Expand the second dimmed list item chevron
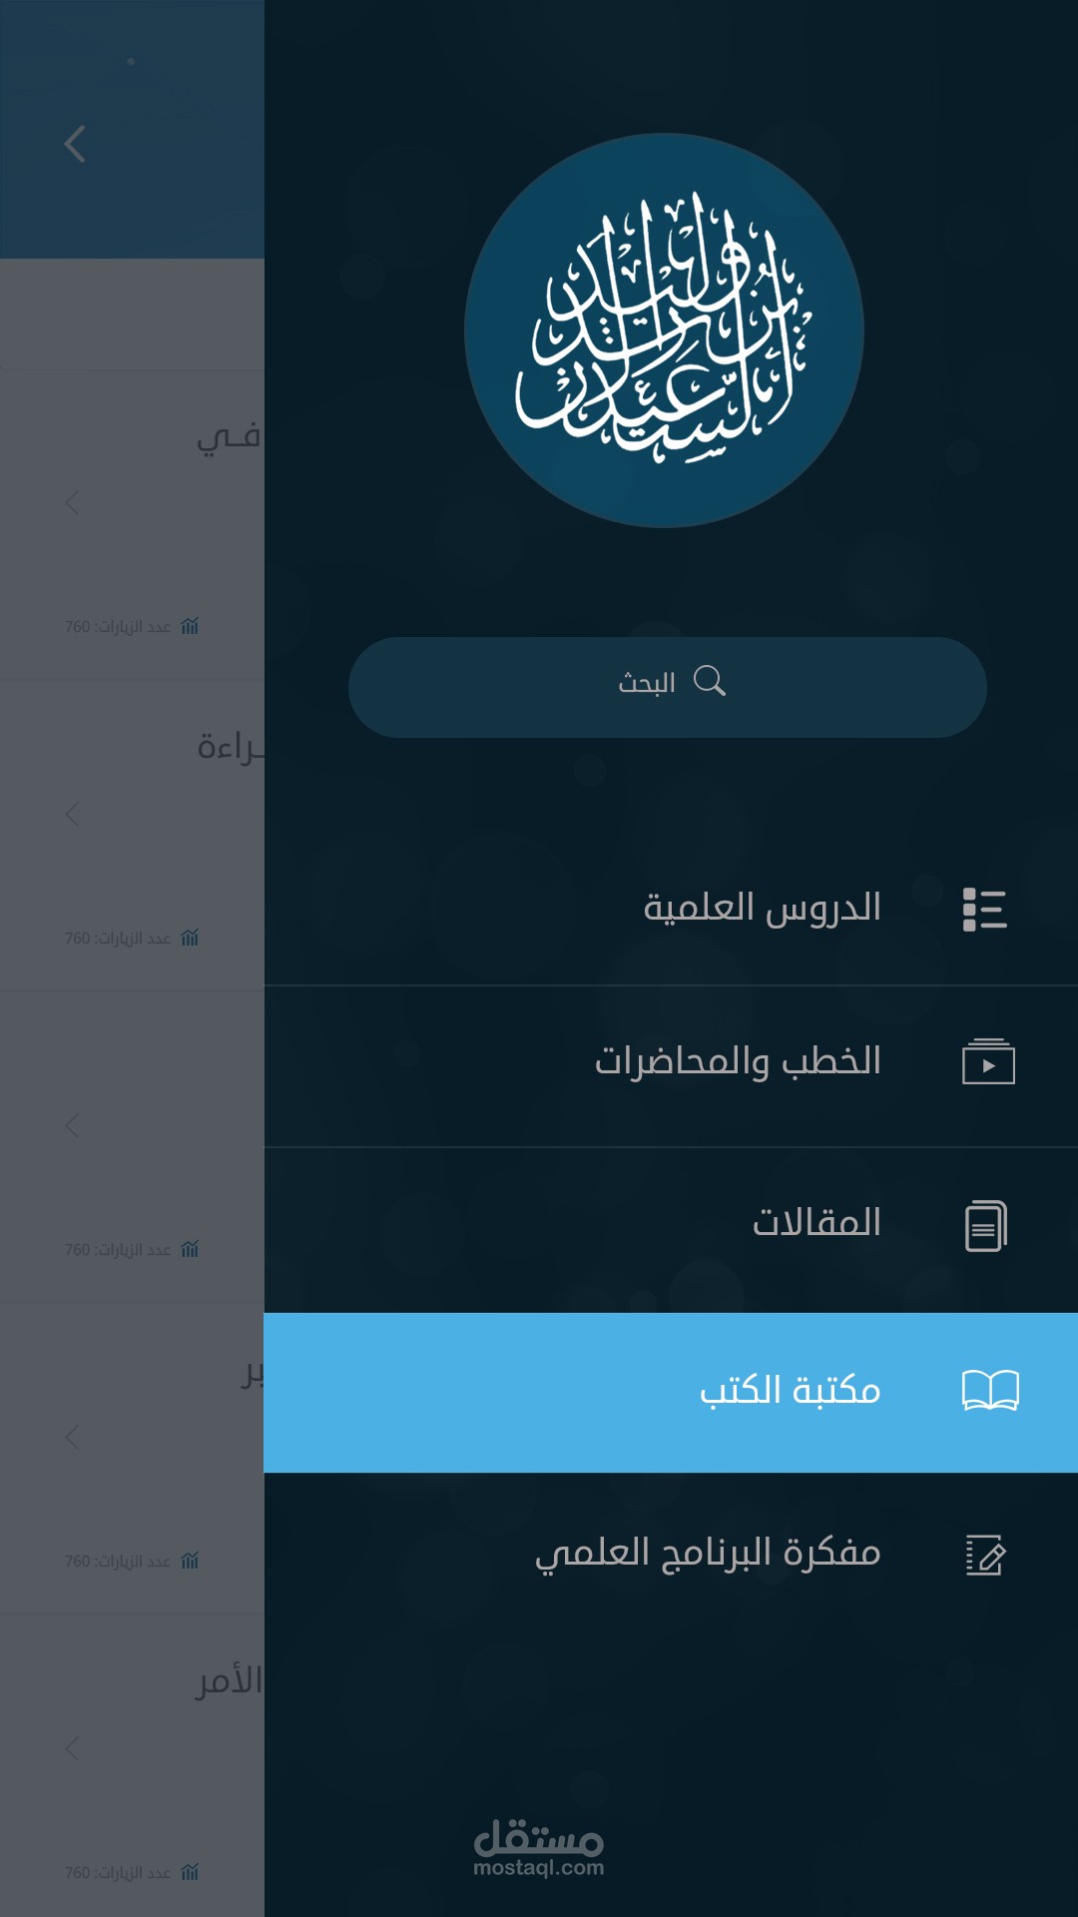The image size is (1078, 1917). (72, 814)
